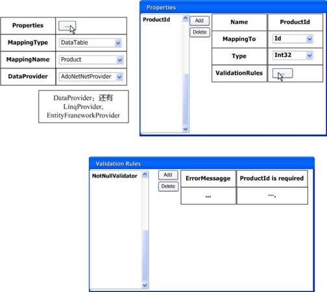Open the ValidationRules ellipsis button

click(x=282, y=73)
